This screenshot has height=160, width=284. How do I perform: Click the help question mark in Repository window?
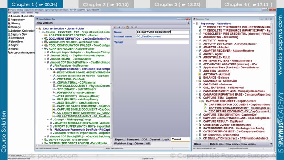[271, 144]
